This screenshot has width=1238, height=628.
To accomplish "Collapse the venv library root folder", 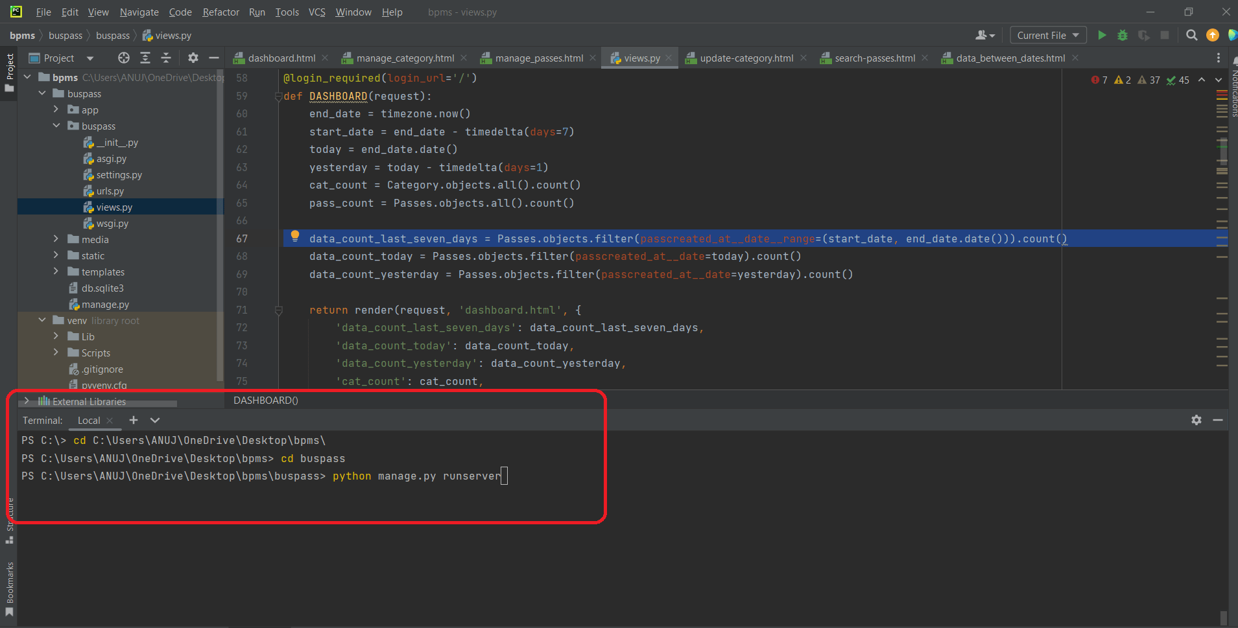I will click(x=42, y=320).
